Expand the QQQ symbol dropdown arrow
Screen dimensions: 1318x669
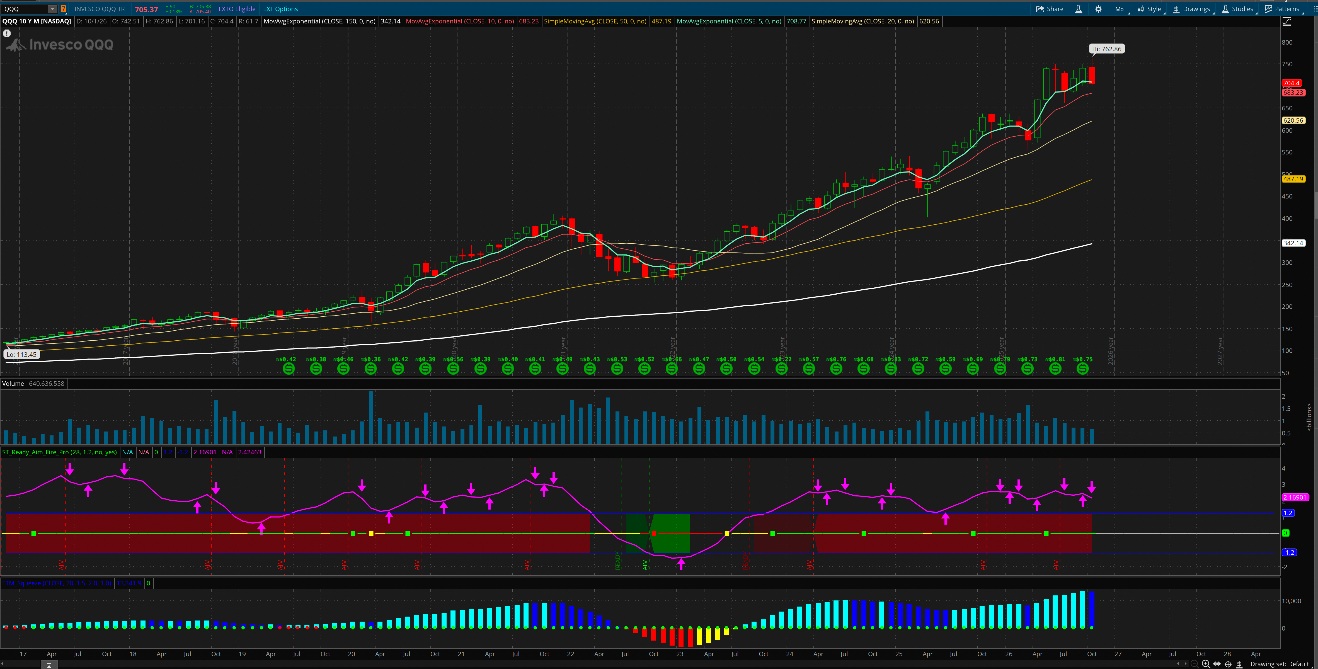(x=52, y=9)
